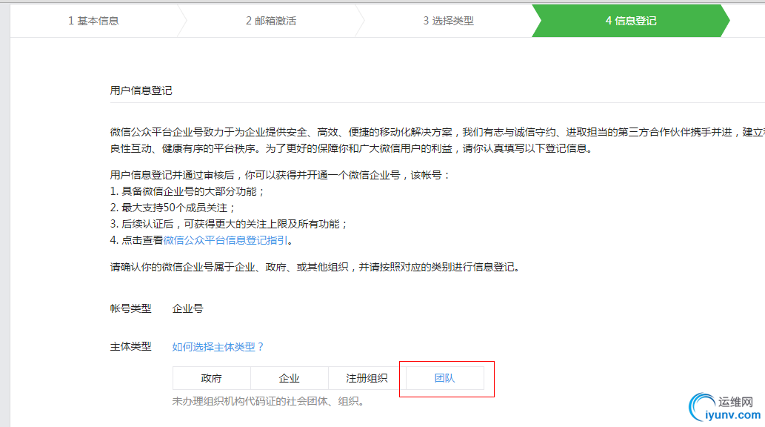Click the paragraph starting 用户信息登记并通过审核后
The width and height of the screenshot is (765, 427).
coord(280,175)
